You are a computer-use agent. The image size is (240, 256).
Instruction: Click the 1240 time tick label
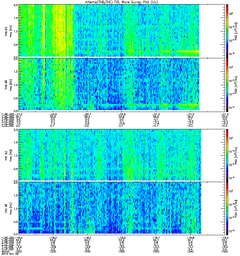tap(87, 252)
